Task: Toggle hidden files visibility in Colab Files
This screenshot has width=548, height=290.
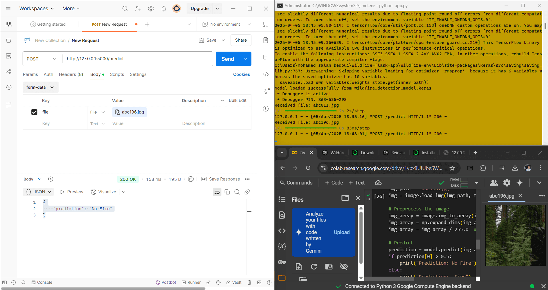Action: [344, 267]
